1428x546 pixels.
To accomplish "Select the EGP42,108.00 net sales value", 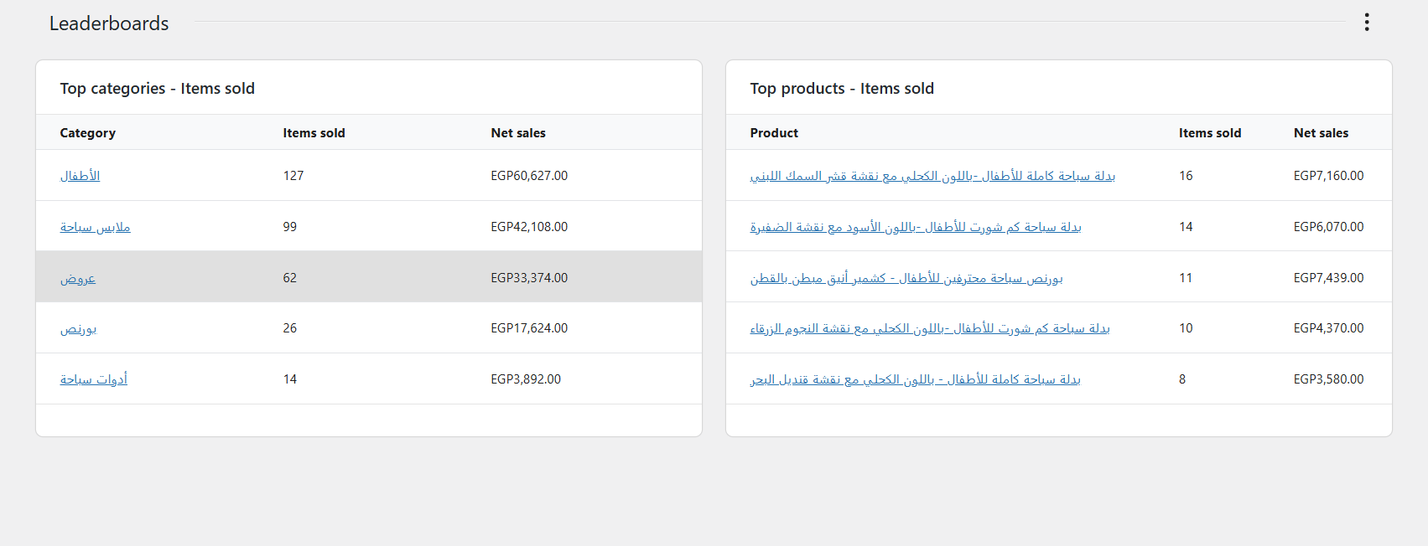I will (529, 227).
